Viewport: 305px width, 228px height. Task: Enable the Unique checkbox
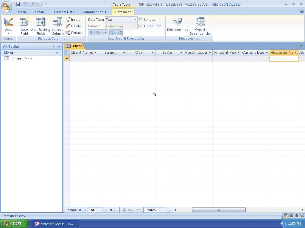[x=141, y=20]
